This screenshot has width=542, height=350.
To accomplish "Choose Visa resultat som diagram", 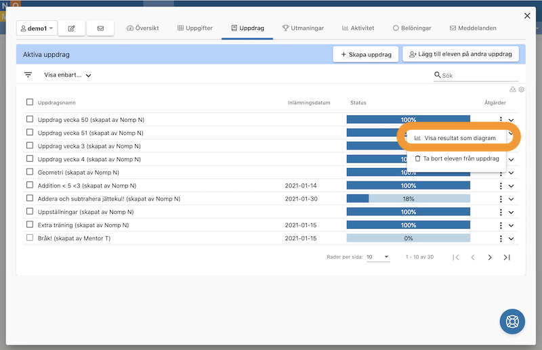I will [456, 138].
